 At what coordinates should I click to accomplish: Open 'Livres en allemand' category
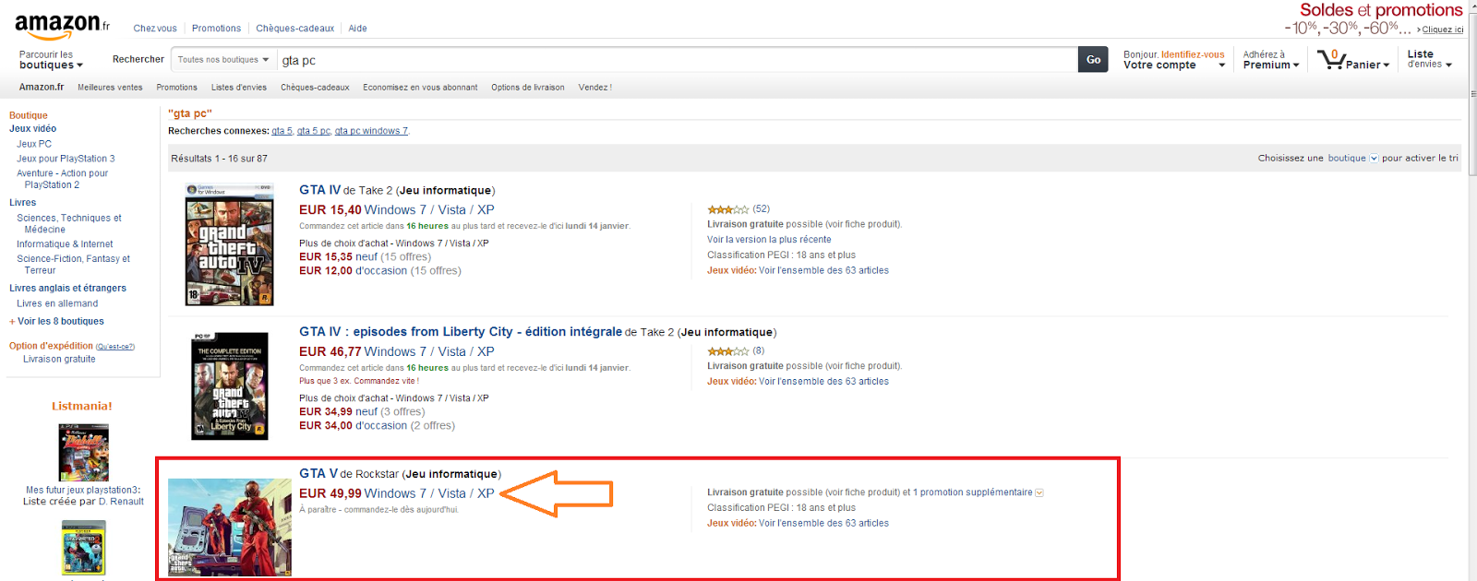pos(57,303)
